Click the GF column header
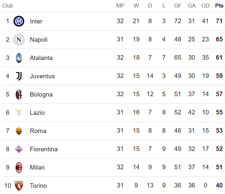The width and height of the screenshot is (225, 194). coord(178,6)
